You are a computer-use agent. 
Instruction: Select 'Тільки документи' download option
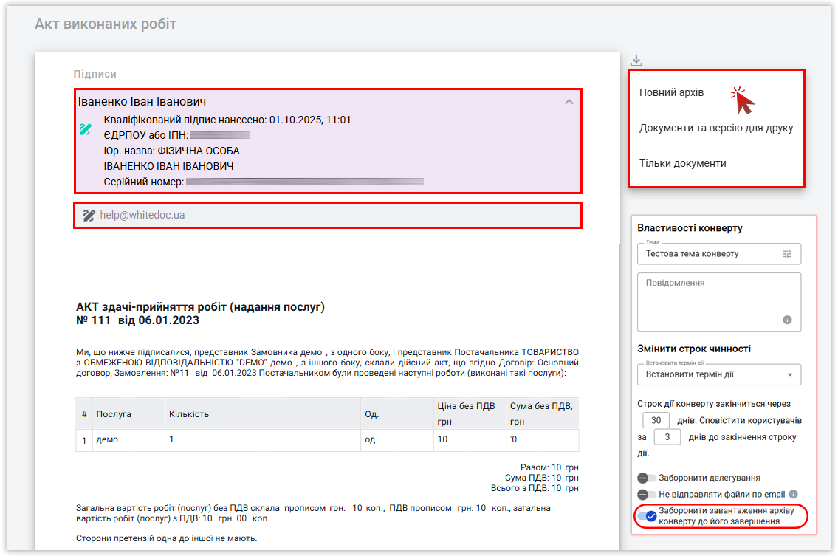(682, 163)
